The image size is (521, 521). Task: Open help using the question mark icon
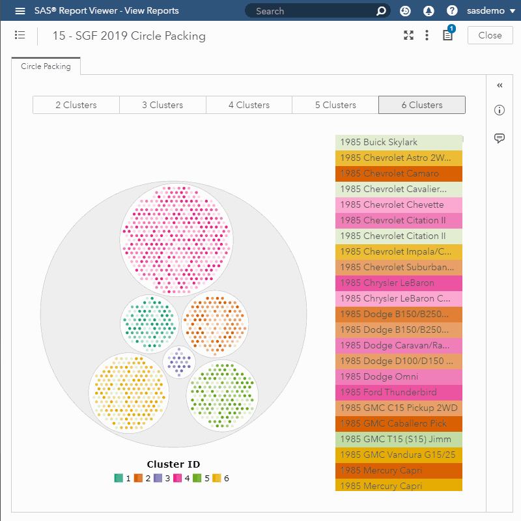click(x=451, y=10)
